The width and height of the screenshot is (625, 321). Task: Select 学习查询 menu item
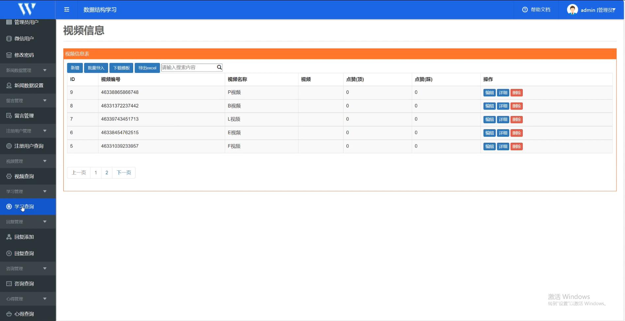pyautogui.click(x=28, y=207)
